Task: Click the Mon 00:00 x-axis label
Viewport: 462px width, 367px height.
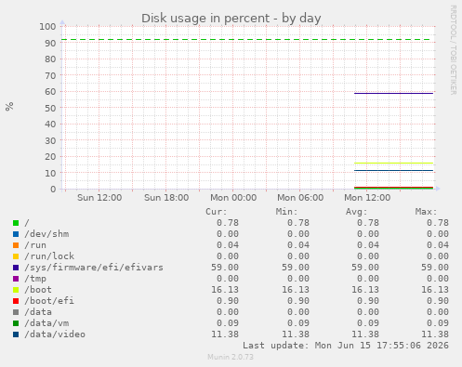Action: tap(233, 198)
